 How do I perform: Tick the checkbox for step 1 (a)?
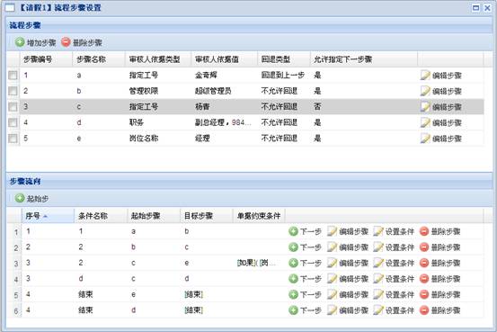(13, 76)
